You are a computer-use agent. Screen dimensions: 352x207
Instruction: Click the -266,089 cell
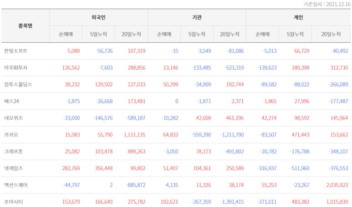tap(338, 85)
